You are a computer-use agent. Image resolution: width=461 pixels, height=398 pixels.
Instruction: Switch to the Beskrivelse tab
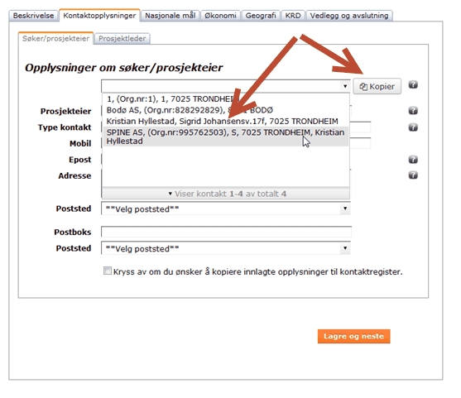(33, 16)
